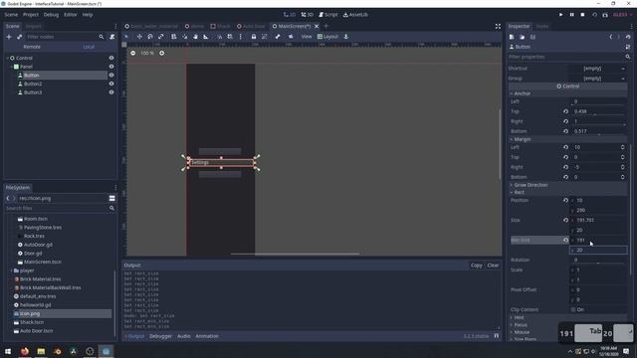
Task: Switch to the Script workspace
Action: [328, 15]
